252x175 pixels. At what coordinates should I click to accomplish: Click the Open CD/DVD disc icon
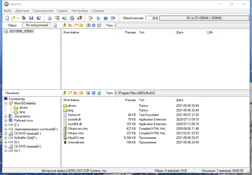[x=24, y=18]
